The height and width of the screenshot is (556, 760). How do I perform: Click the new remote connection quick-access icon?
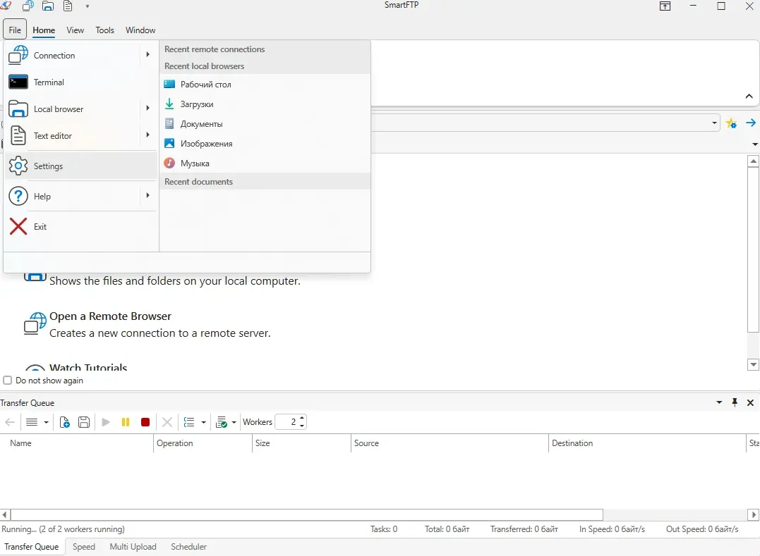(x=28, y=6)
